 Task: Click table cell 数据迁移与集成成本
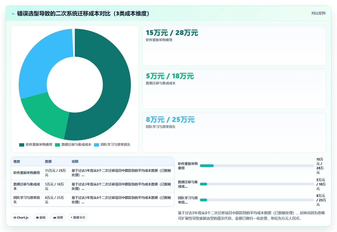pos(27,186)
